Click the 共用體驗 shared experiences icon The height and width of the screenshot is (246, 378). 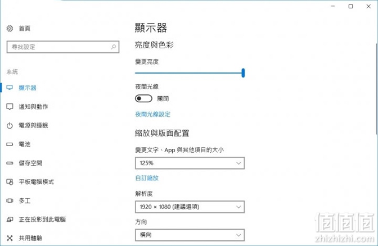pos(10,238)
